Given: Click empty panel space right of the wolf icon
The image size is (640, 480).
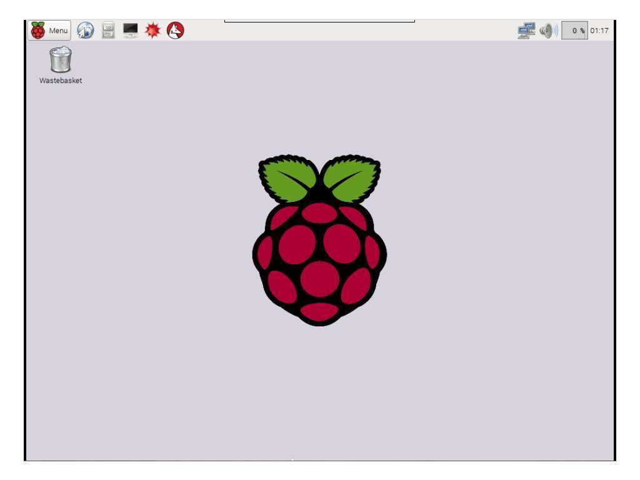Looking at the screenshot, I should (x=206, y=31).
